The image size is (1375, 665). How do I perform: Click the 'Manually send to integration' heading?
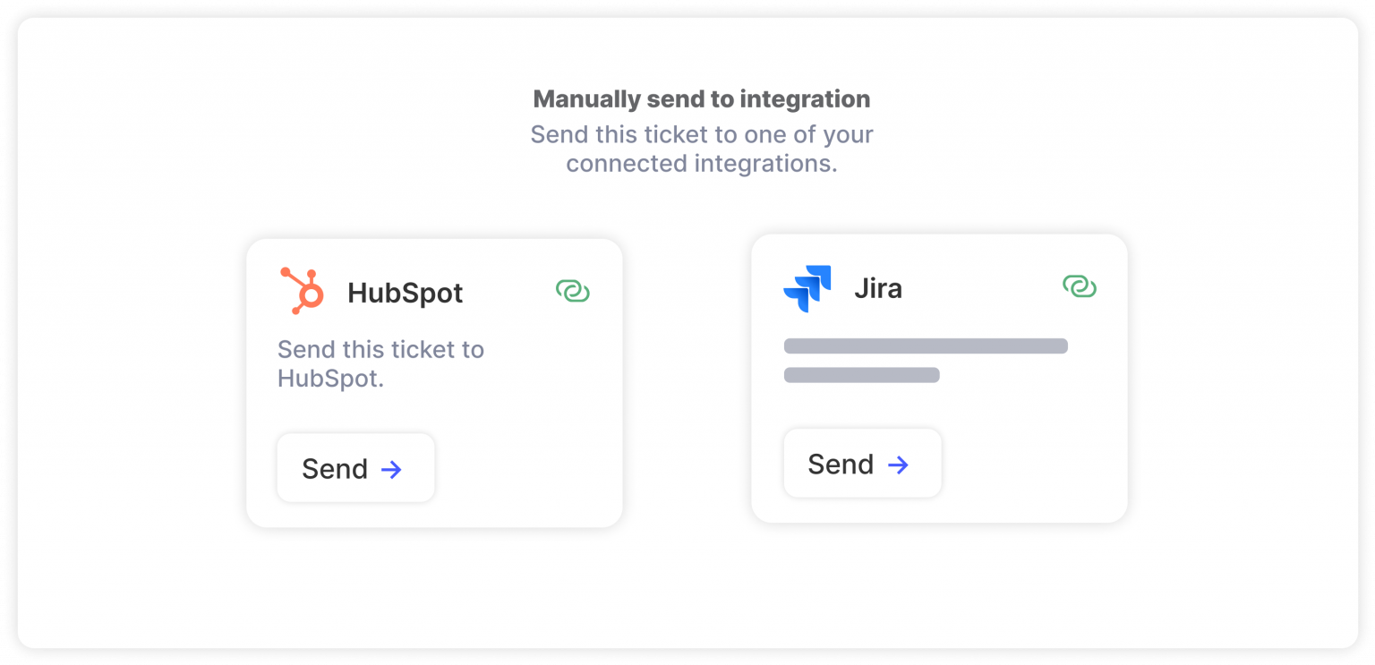[x=701, y=99]
